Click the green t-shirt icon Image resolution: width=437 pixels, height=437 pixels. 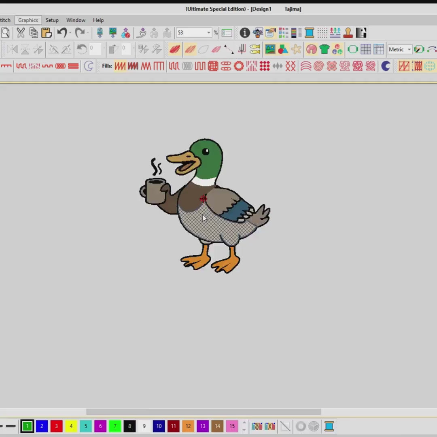point(324,49)
